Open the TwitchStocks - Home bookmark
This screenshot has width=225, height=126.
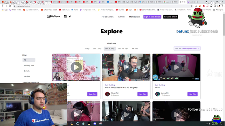(183, 10)
